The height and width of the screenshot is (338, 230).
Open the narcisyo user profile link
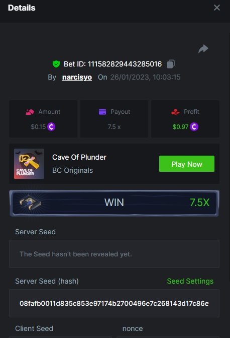coord(77,77)
